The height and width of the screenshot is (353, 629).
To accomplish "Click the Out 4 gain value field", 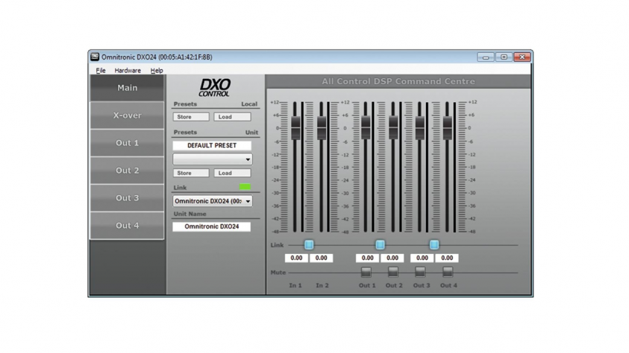I will pos(447,258).
